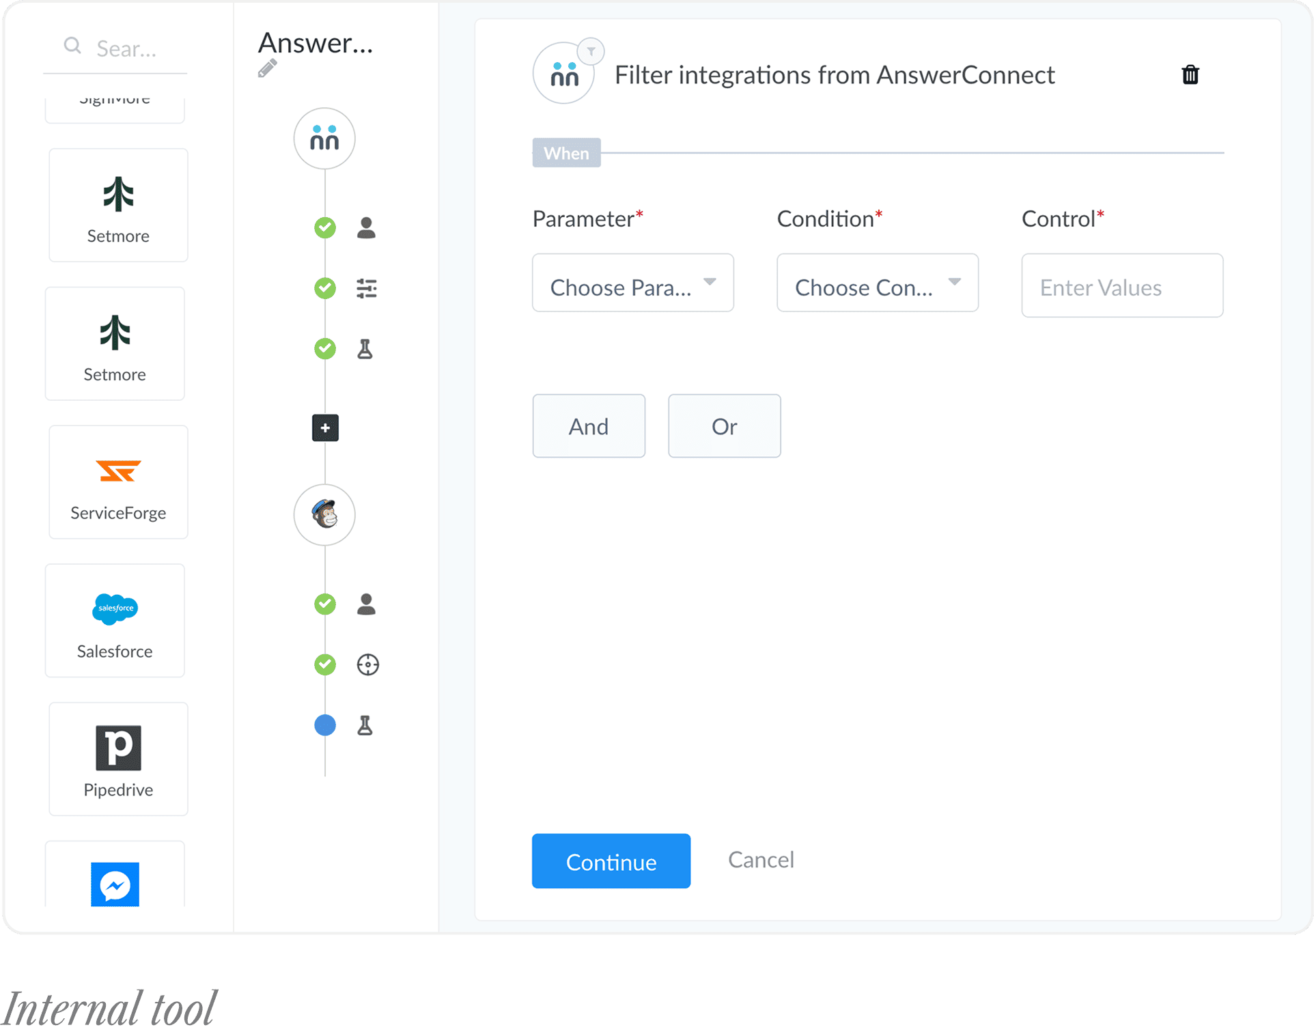Open the Choose Condition dropdown
Image resolution: width=1314 pixels, height=1036 pixels.
877,283
